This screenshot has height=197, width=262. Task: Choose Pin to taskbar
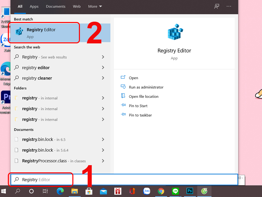pyautogui.click(x=140, y=115)
